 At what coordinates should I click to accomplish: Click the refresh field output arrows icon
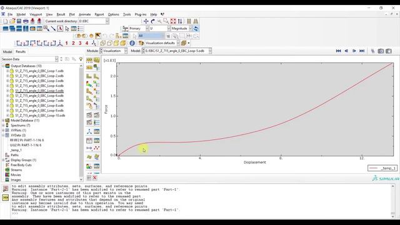196,29
